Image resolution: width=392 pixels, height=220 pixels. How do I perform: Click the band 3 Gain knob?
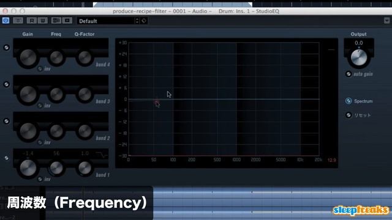(x=28, y=94)
